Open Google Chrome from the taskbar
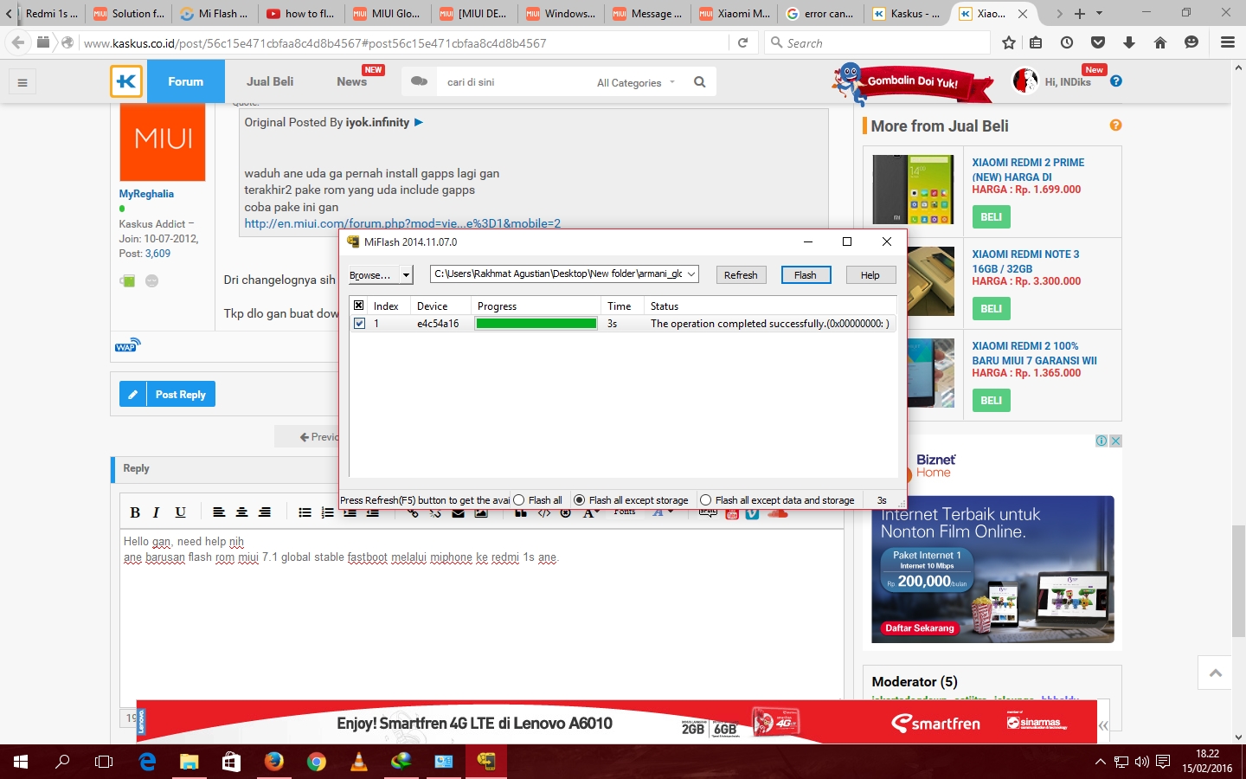 pos(316,762)
